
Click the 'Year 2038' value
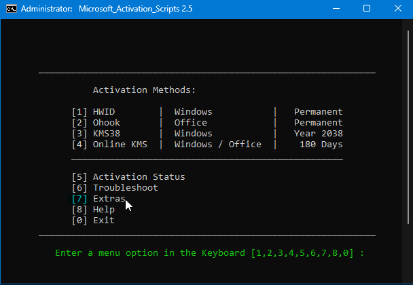(x=319, y=134)
